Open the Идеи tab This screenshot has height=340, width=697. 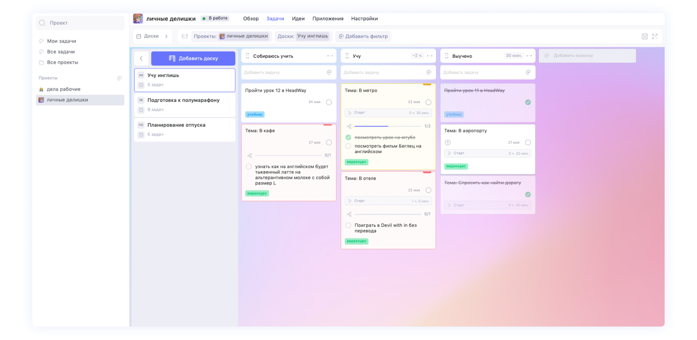click(298, 19)
